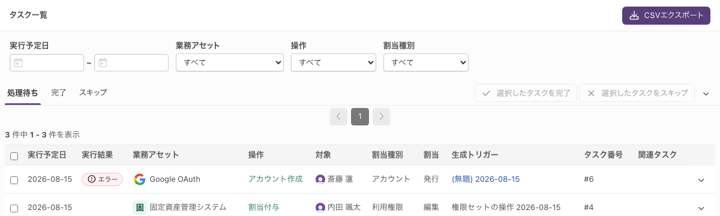The image size is (720, 216).
Task: Click the 編集 cell
Action: pyautogui.click(x=431, y=208)
